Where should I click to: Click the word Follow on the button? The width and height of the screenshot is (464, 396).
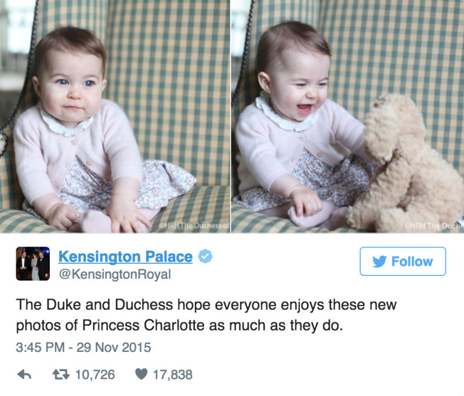point(412,261)
